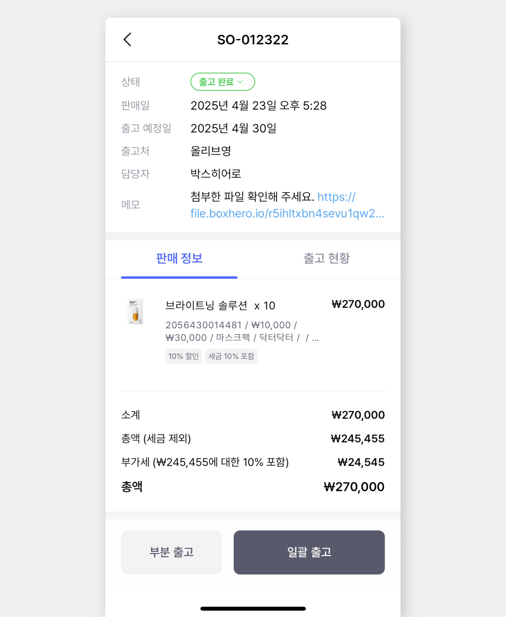506x617 pixels.
Task: Tap the 담당자 value 박스히어로
Action: 215,174
